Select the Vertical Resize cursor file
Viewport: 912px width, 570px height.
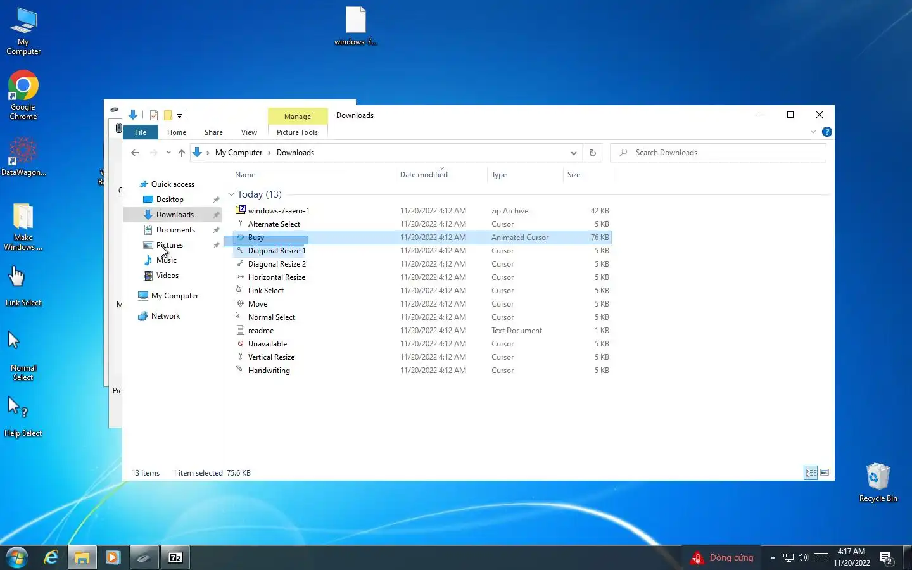tap(271, 357)
